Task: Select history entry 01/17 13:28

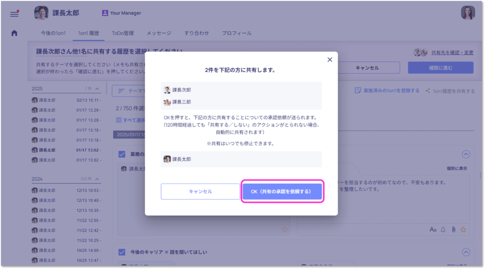Action: pyautogui.click(x=66, y=120)
